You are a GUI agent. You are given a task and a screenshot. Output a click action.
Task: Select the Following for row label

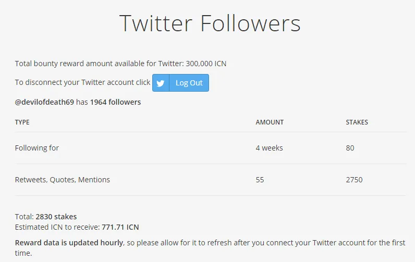click(37, 148)
